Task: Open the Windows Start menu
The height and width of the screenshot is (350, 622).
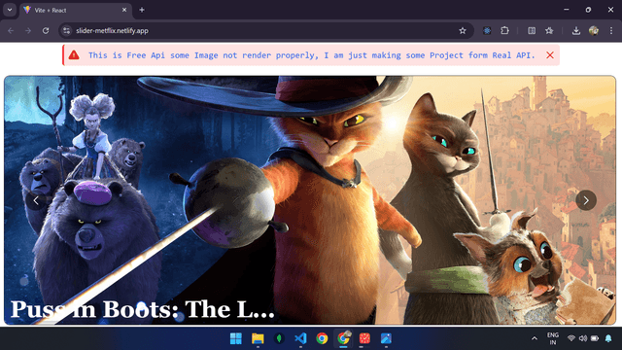Action: (236, 338)
